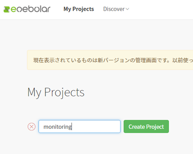Viewport: 193px width, 154px height.
Task: Click the yellow banner about new version
Action: (110, 60)
